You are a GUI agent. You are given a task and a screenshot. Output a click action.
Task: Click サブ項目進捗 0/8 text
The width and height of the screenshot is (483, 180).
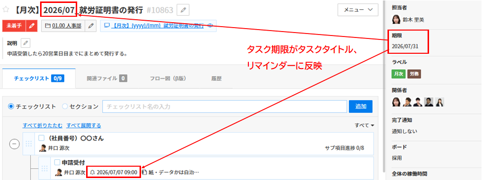[x=344, y=148]
